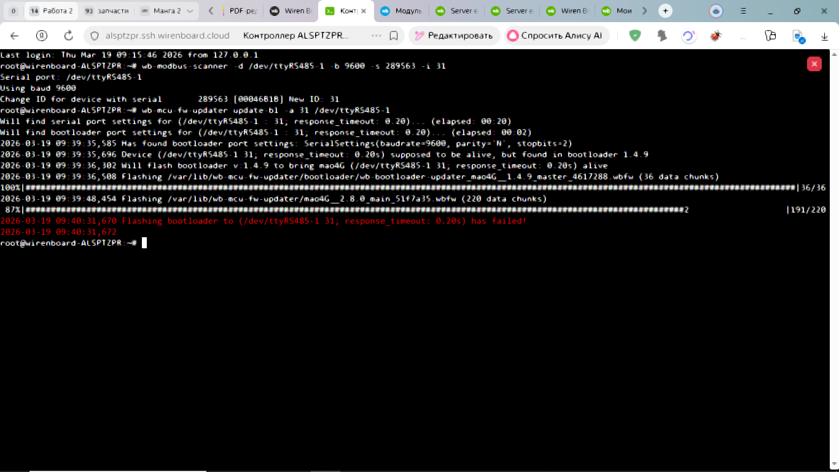Open the downloads arrow icon

(825, 36)
